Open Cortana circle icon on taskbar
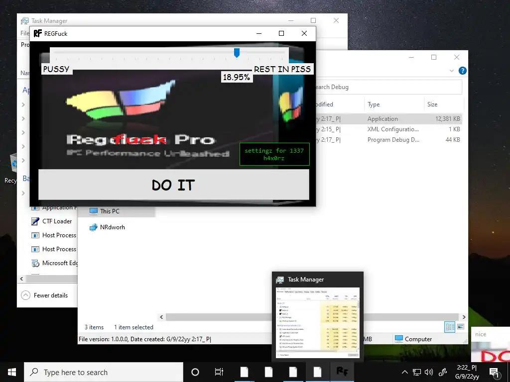Image resolution: width=510 pixels, height=382 pixels. [195, 372]
